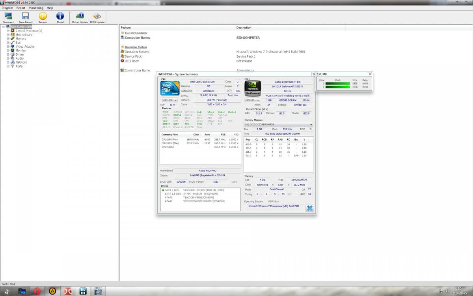
Task: Select the SID-KOMPUTER root node
Action: coord(21,27)
